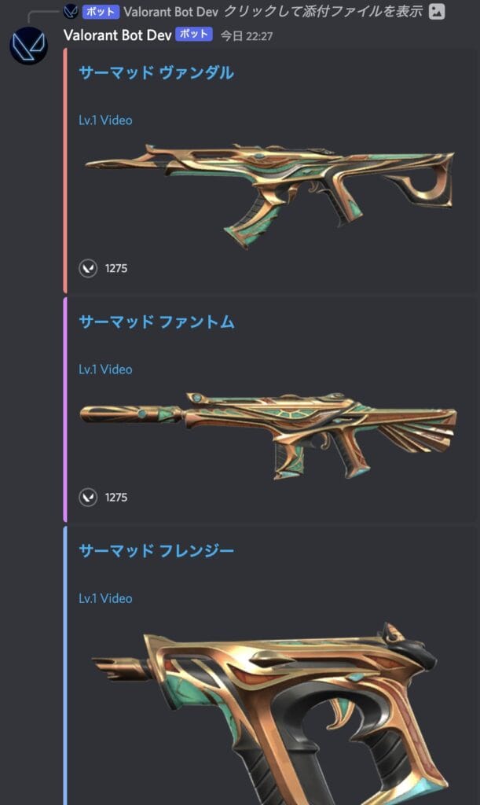Click the Valorant Bot Dev avatar
Screen dimensions: 480x805
point(29,46)
